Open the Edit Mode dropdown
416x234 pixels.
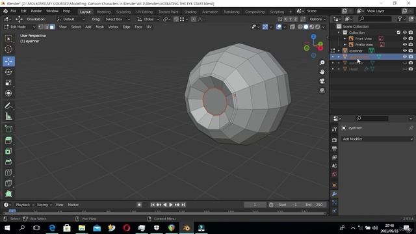tap(19, 27)
